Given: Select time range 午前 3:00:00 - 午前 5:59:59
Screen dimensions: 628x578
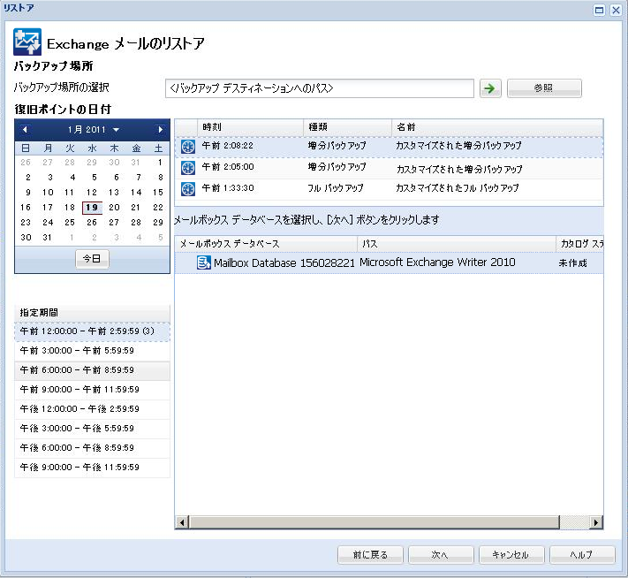Looking at the screenshot, I should pyautogui.click(x=91, y=351).
